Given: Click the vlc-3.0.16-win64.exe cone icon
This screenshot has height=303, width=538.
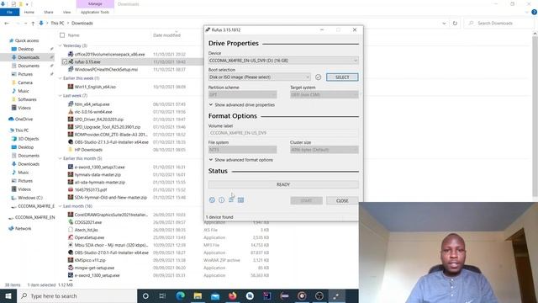Looking at the screenshot, I should 71,112.
